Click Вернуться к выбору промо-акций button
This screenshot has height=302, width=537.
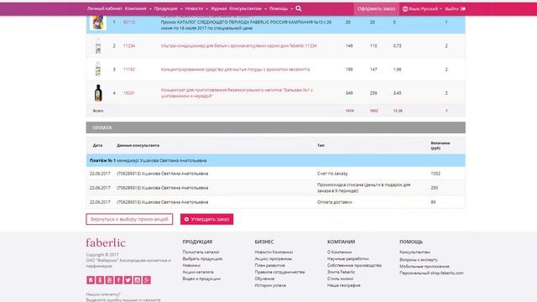(x=129, y=219)
